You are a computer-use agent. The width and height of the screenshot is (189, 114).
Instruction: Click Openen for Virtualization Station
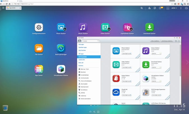click(156, 81)
